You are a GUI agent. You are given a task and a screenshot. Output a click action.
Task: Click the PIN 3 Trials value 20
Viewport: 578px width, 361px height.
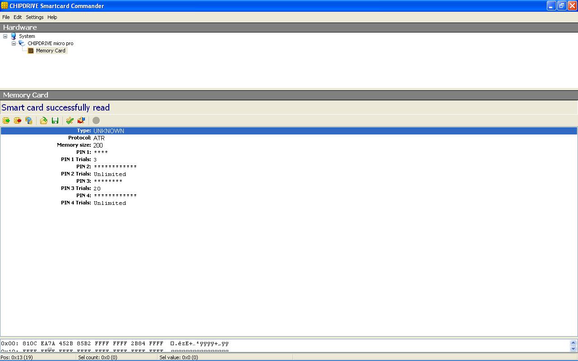(x=97, y=189)
